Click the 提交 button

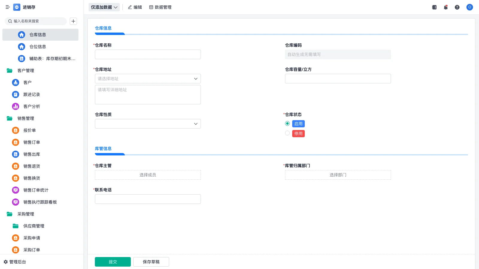click(x=113, y=262)
